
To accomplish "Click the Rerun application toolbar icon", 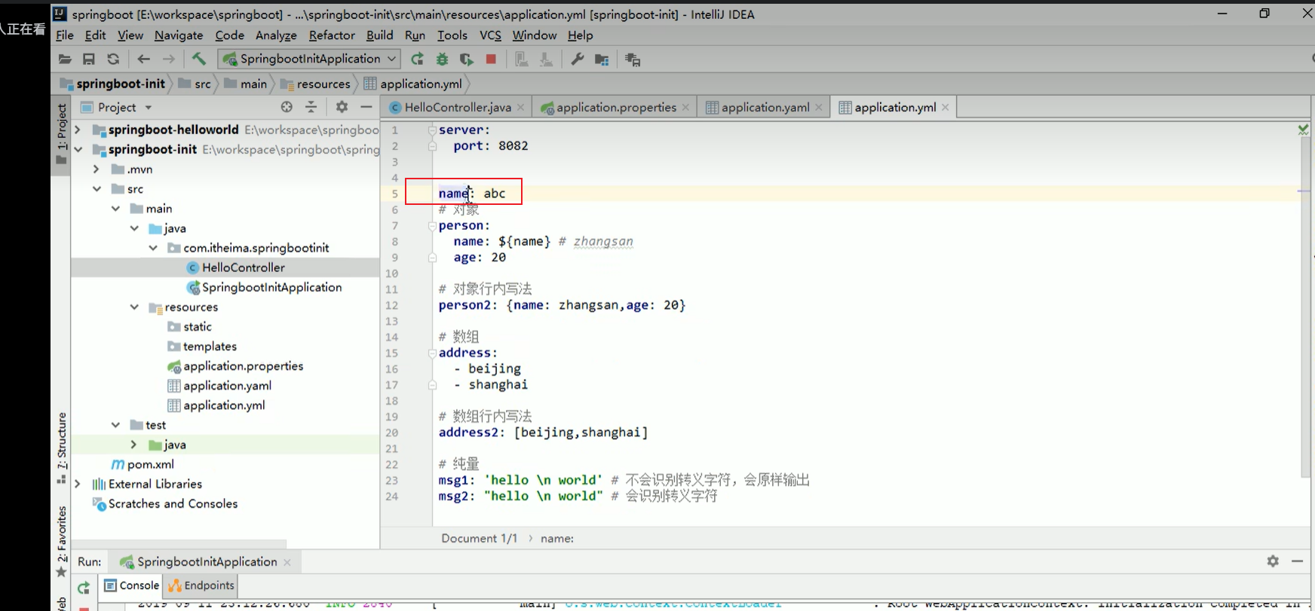I will click(417, 59).
